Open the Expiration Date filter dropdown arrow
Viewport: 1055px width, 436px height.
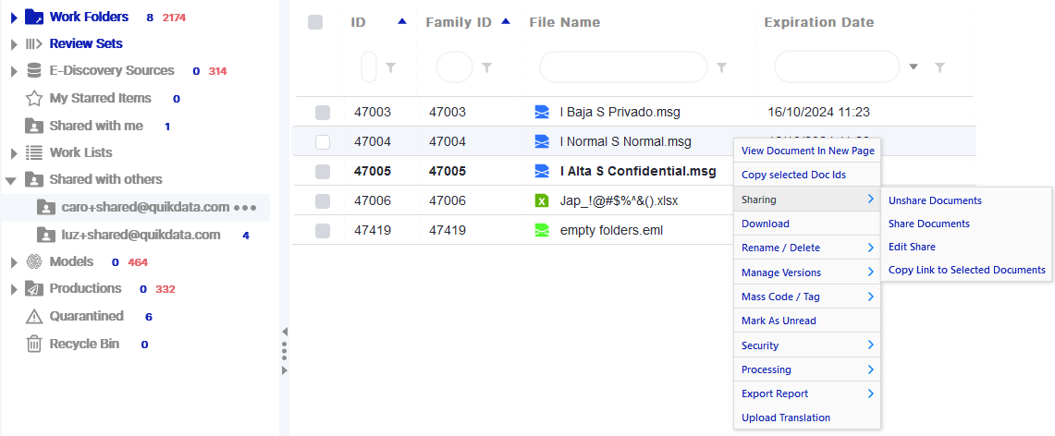(x=913, y=67)
